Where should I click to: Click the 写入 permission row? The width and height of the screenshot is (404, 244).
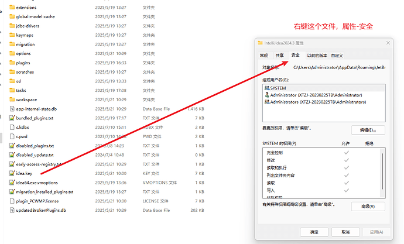click(x=322, y=191)
